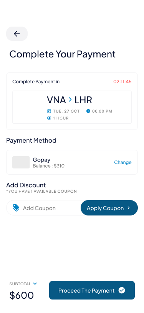Click the Gopay logo placeholder thumbnail
The height and width of the screenshot is (313, 144).
[21, 162]
